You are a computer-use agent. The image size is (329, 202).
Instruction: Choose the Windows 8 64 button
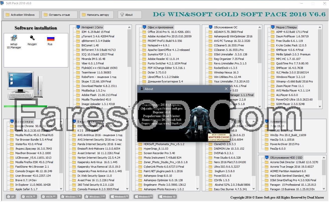coord(143,197)
